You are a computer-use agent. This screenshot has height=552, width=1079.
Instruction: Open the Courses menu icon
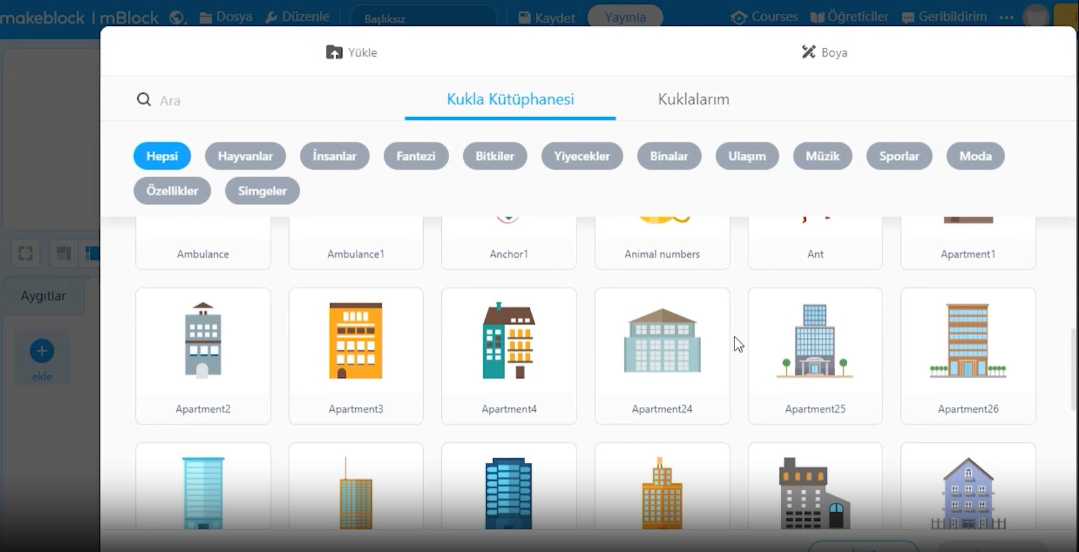click(x=738, y=17)
